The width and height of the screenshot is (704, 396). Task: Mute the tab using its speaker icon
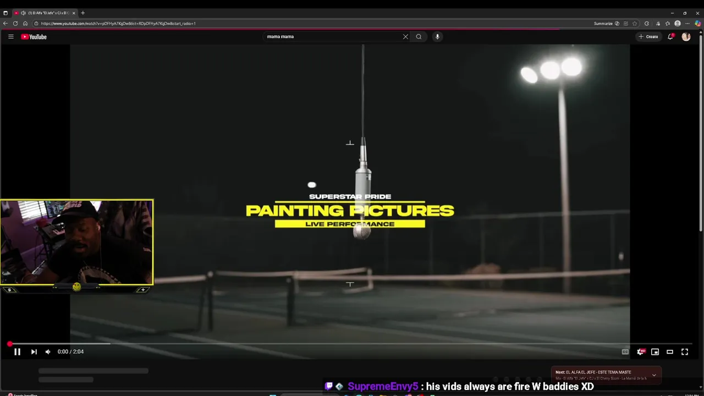[x=23, y=13]
